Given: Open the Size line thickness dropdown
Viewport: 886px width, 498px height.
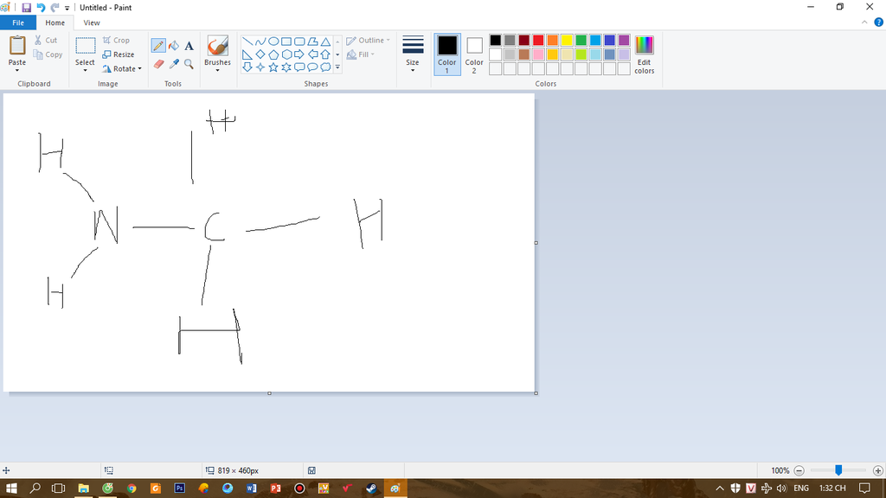Looking at the screenshot, I should 413,54.
